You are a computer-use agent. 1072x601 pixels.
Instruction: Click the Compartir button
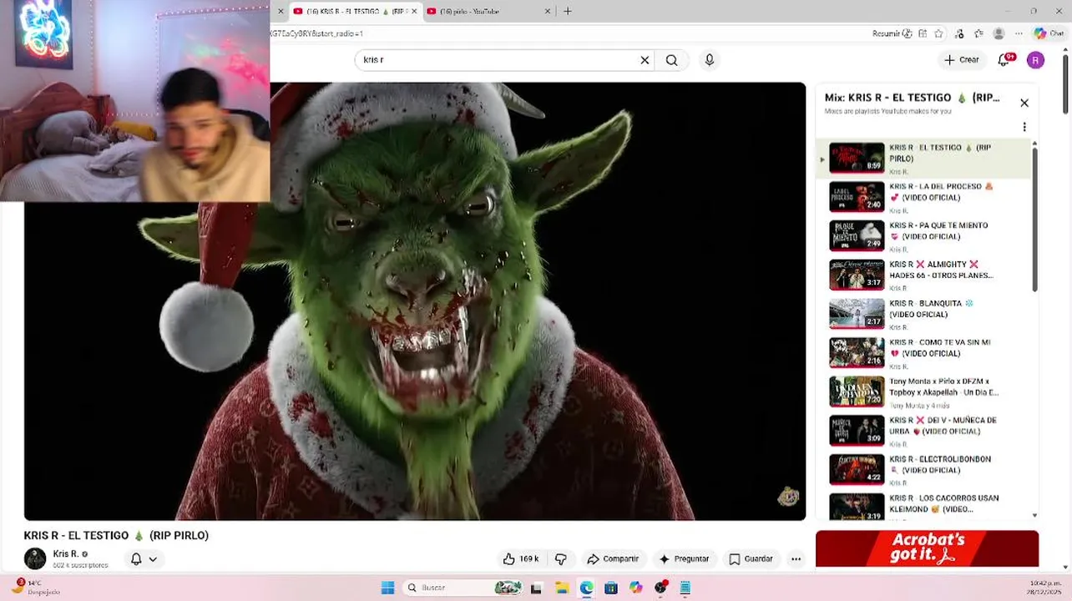(613, 559)
